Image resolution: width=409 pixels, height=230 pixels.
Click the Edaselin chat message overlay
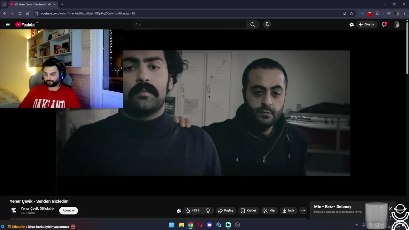point(42,227)
